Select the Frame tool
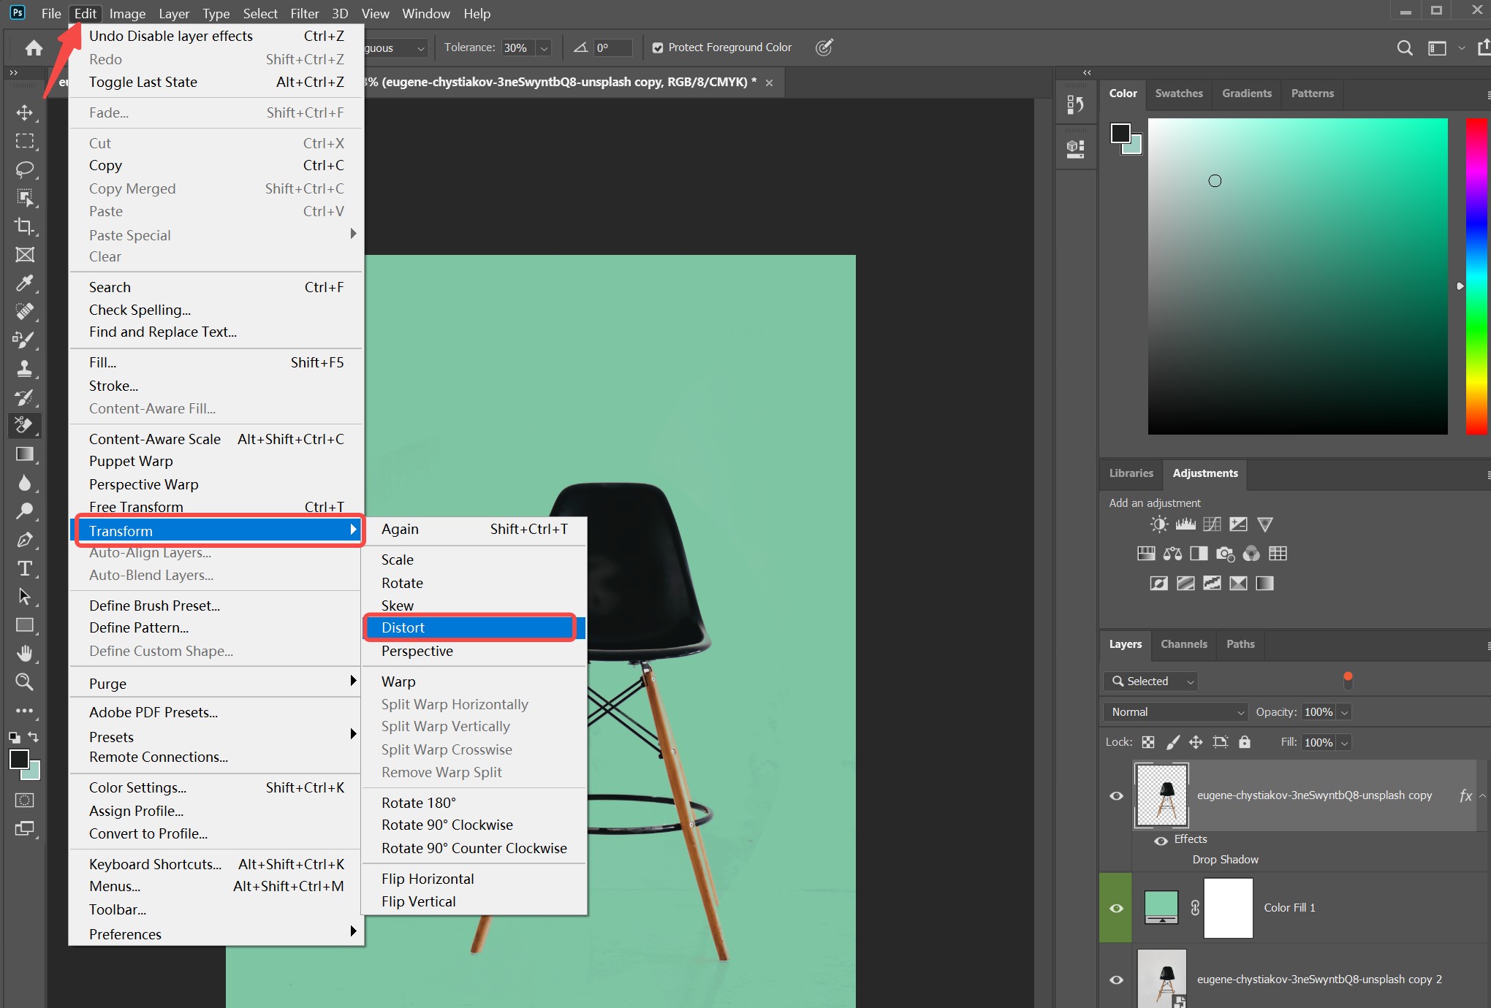This screenshot has height=1008, width=1491. pos(25,255)
